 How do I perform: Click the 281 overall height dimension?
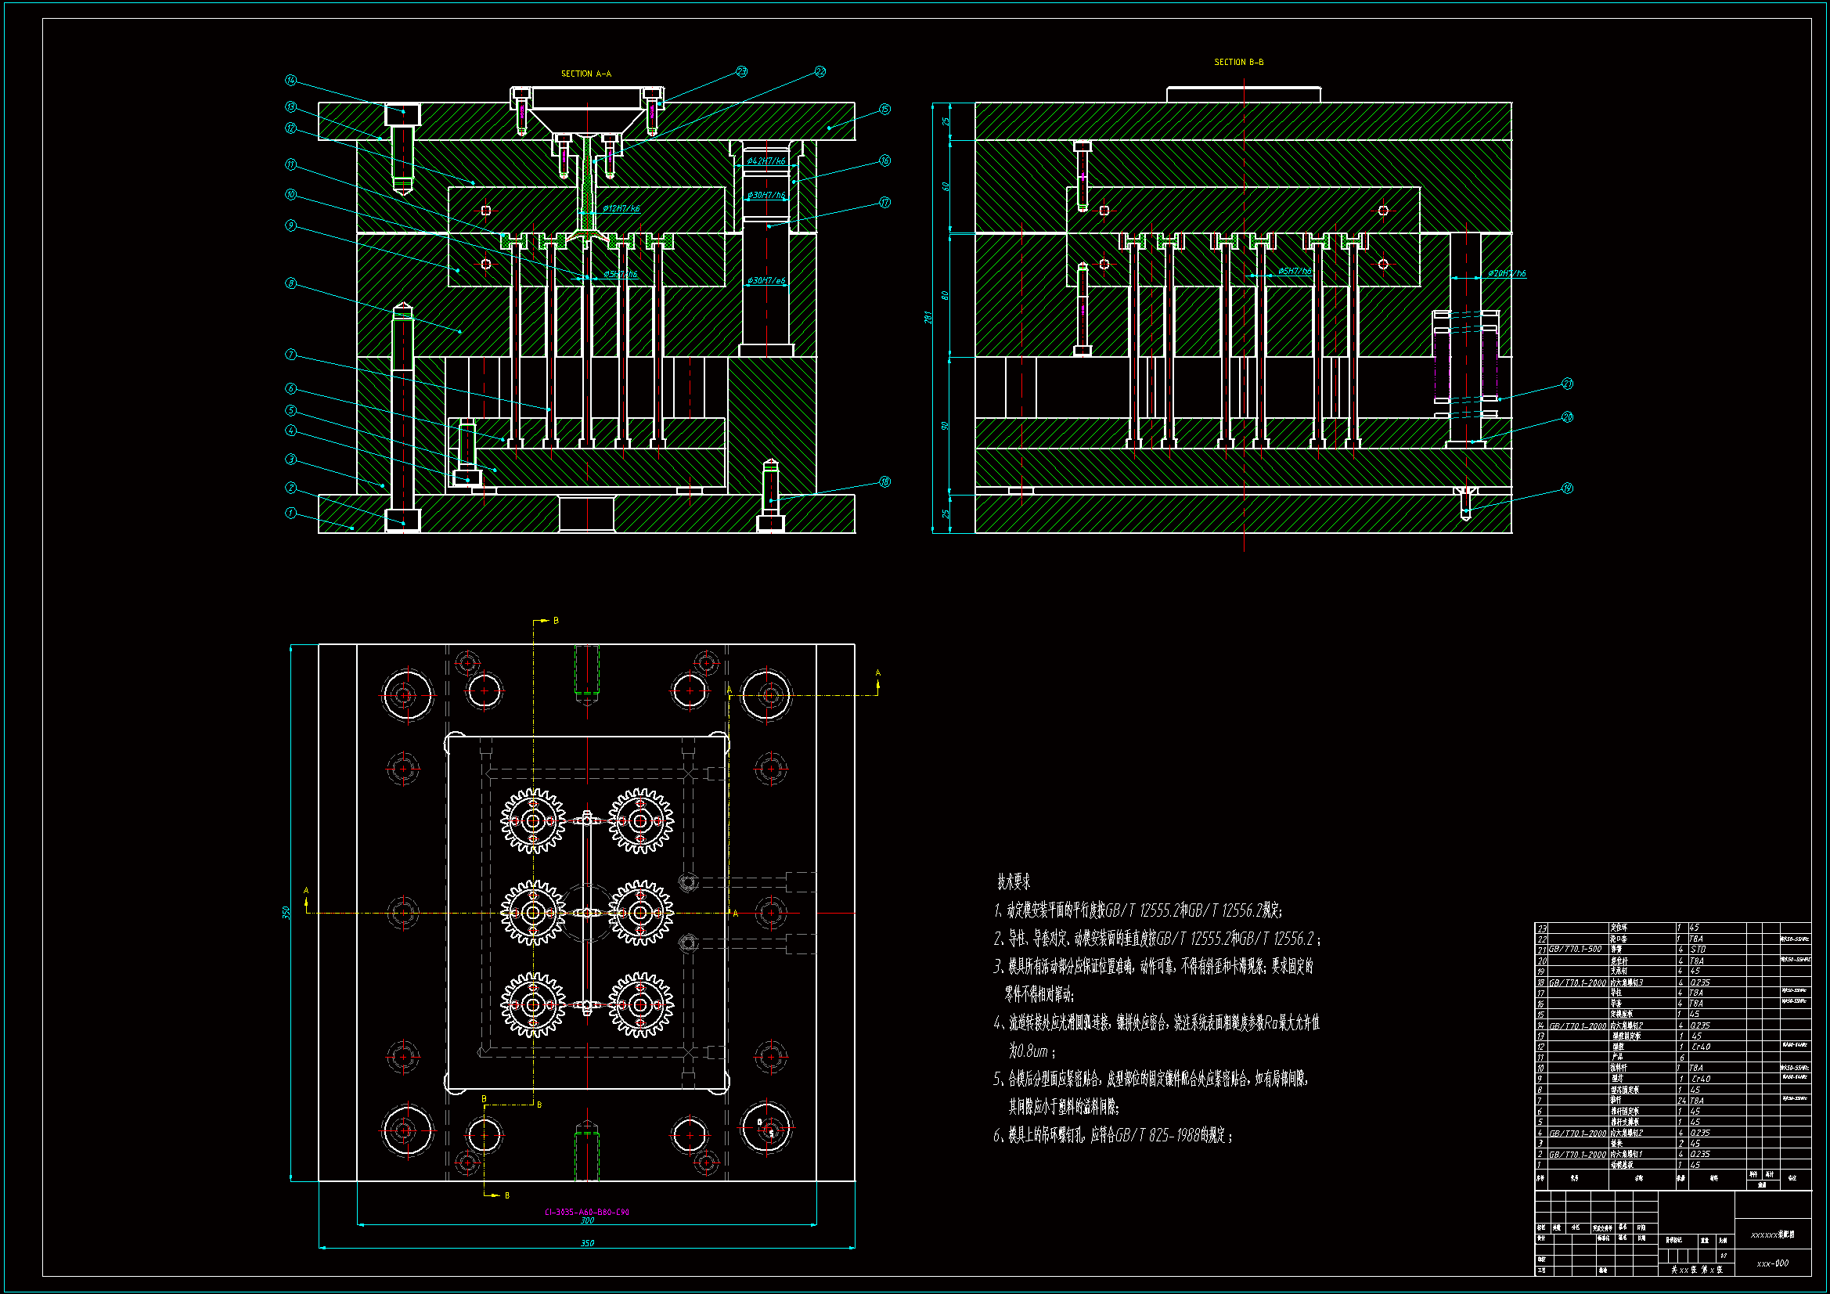coord(928,317)
